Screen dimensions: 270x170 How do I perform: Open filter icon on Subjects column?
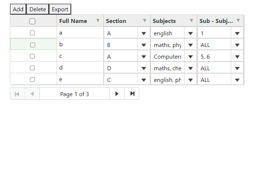[x=191, y=21]
